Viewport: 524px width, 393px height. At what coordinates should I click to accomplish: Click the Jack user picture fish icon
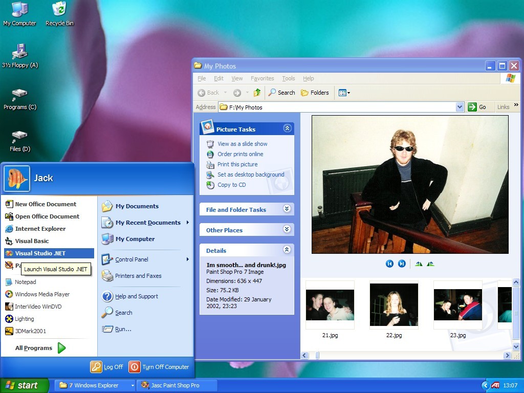coord(17,179)
